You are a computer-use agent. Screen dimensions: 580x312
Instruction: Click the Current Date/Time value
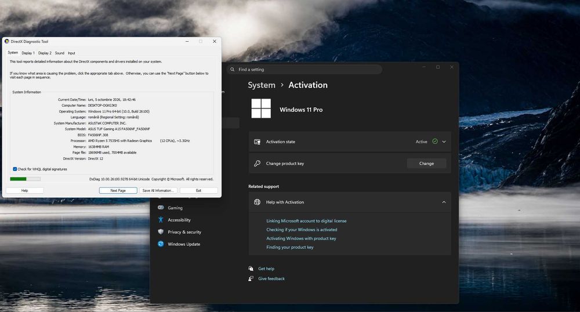click(112, 99)
